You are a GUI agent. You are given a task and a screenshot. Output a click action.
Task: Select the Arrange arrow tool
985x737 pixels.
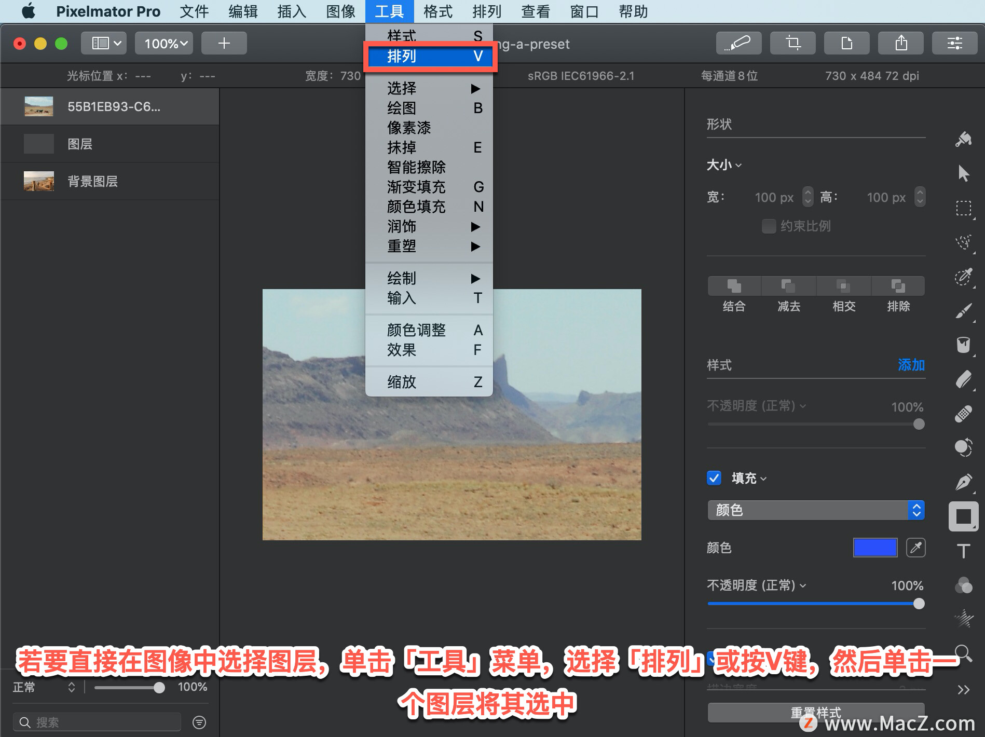[963, 173]
